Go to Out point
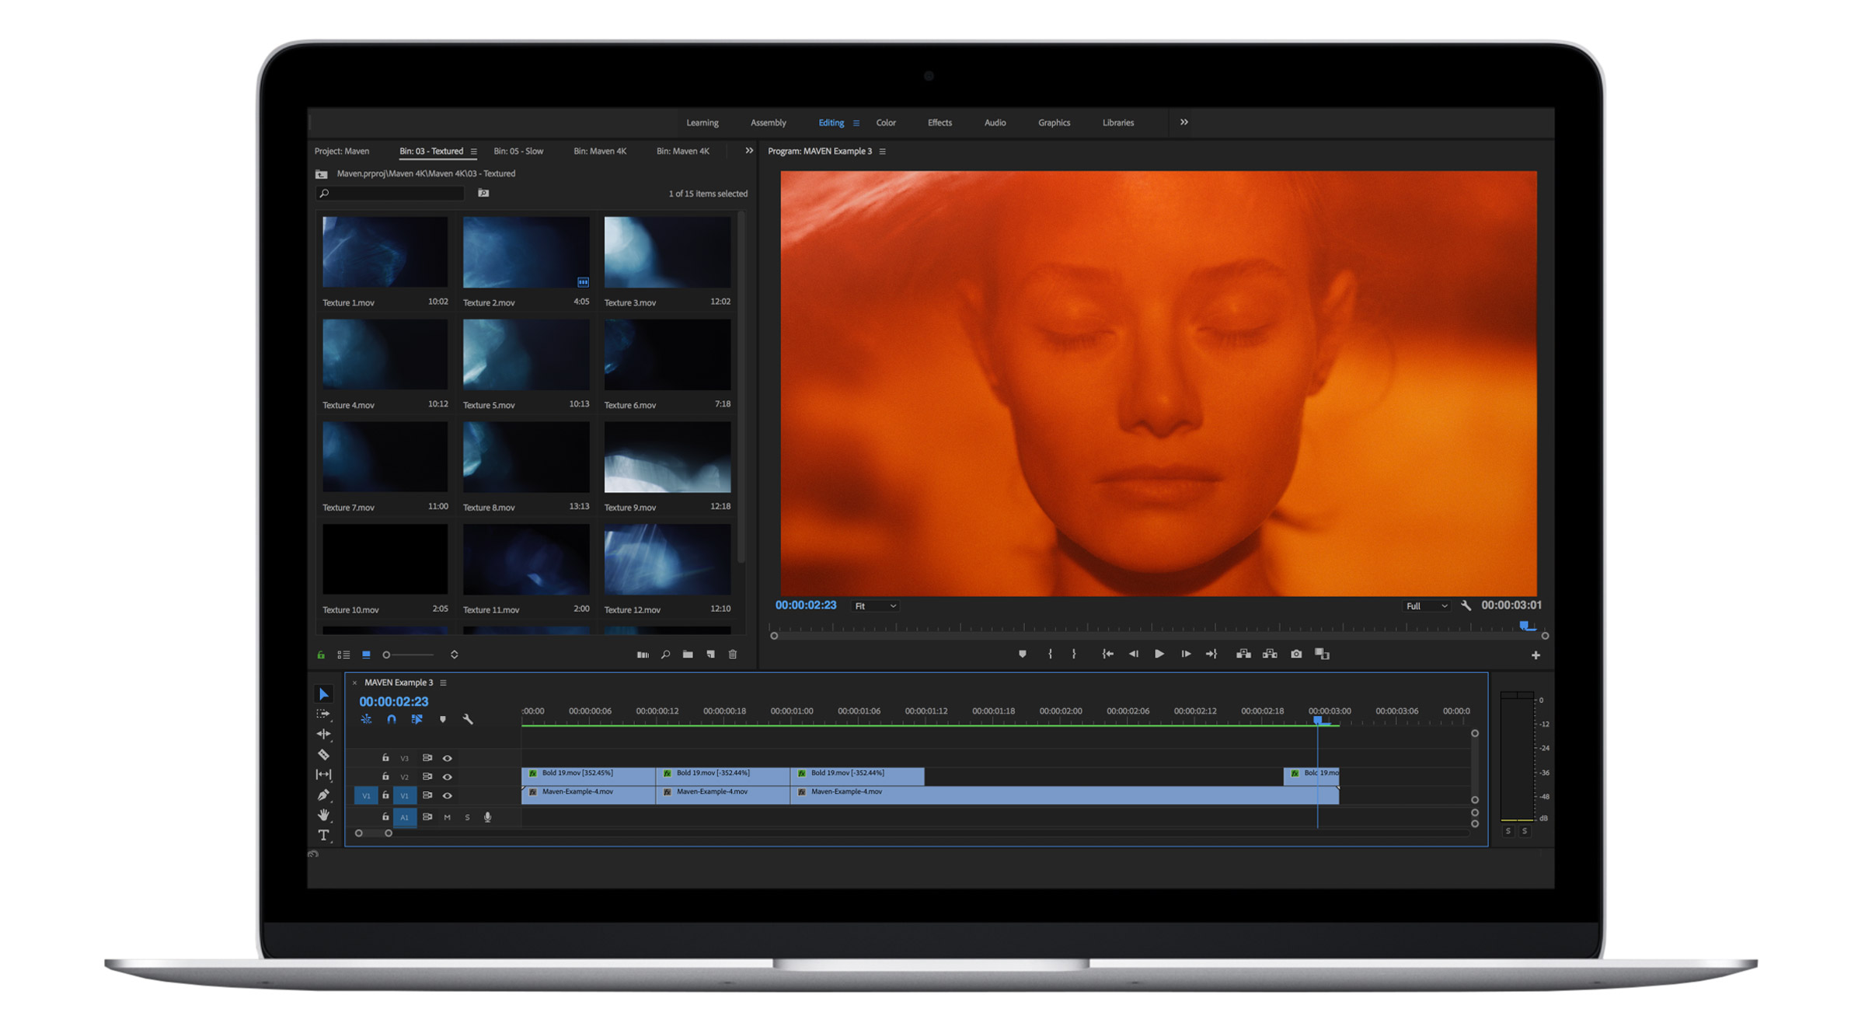The width and height of the screenshot is (1865, 1030). (x=1211, y=654)
